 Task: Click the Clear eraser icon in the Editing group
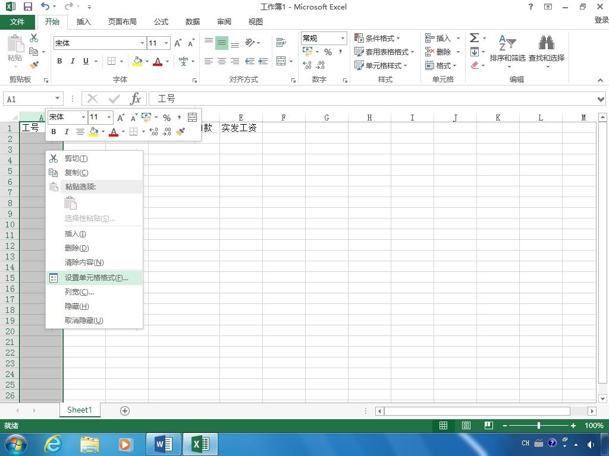click(474, 65)
